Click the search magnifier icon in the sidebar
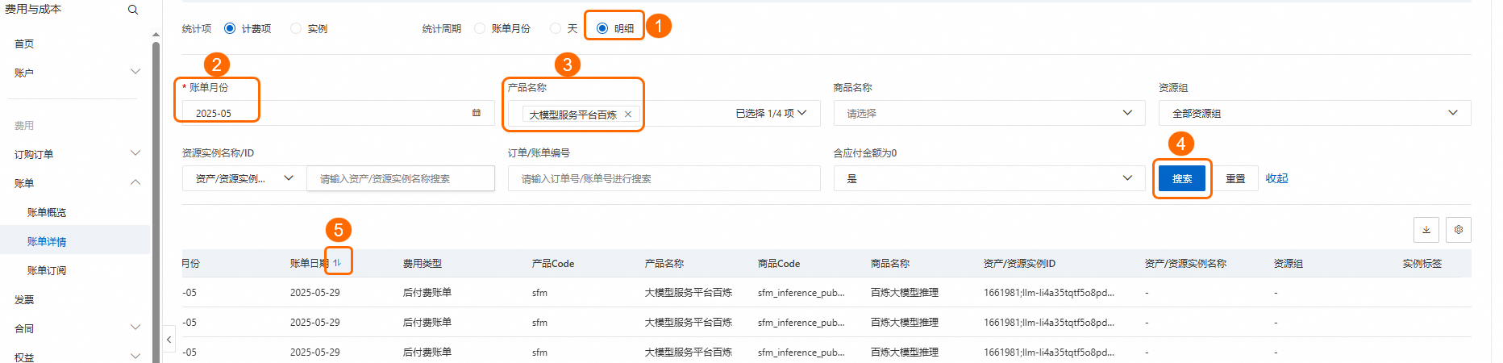 coord(133,10)
